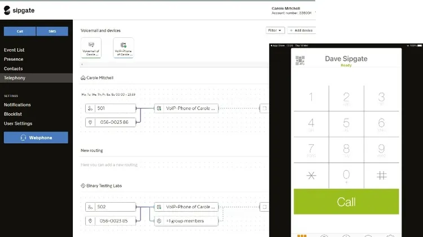This screenshot has width=423, height=237.
Task: Open the Presence page
Action: pos(14,59)
